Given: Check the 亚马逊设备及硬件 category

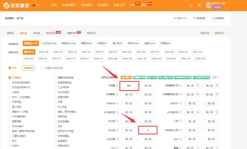Looking at the screenshot, I should (10, 83).
